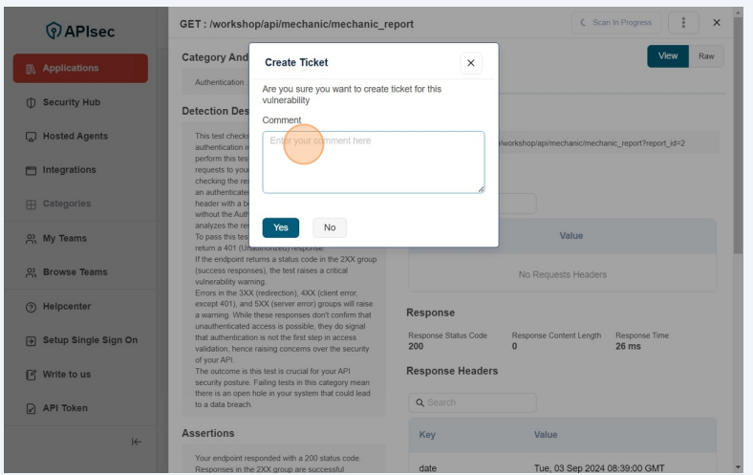Click the Scan In Progress button
This screenshot has width=753, height=475.
click(615, 23)
